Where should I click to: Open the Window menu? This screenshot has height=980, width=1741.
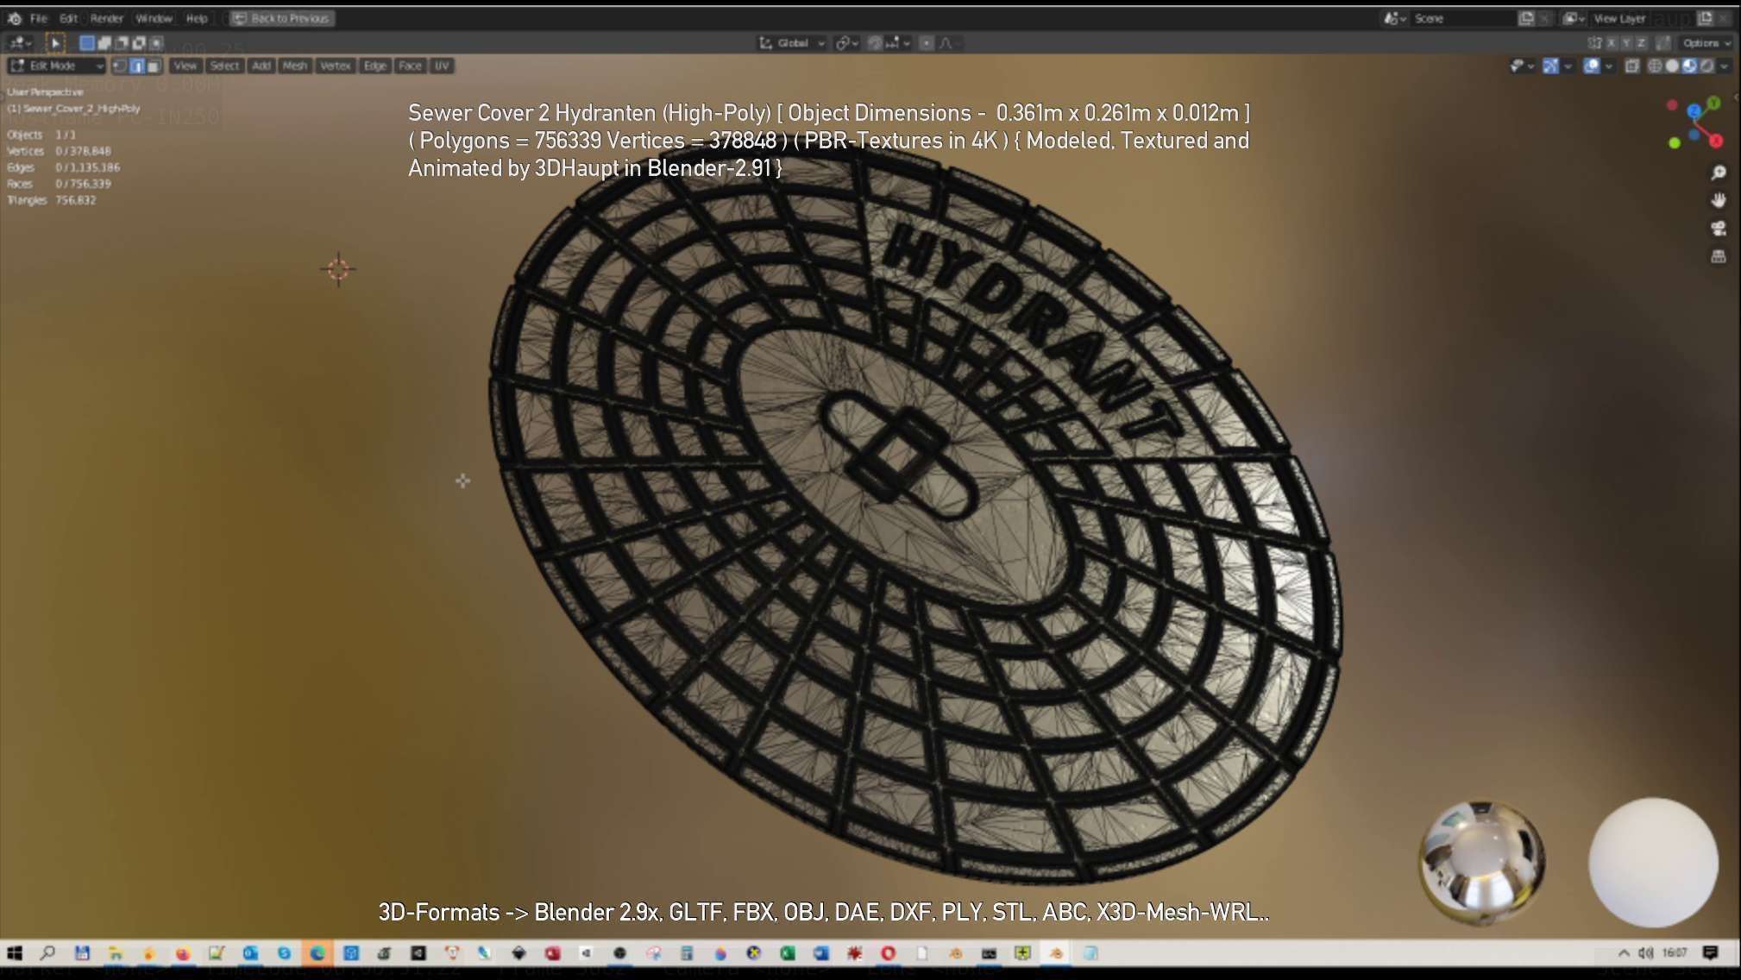(154, 18)
